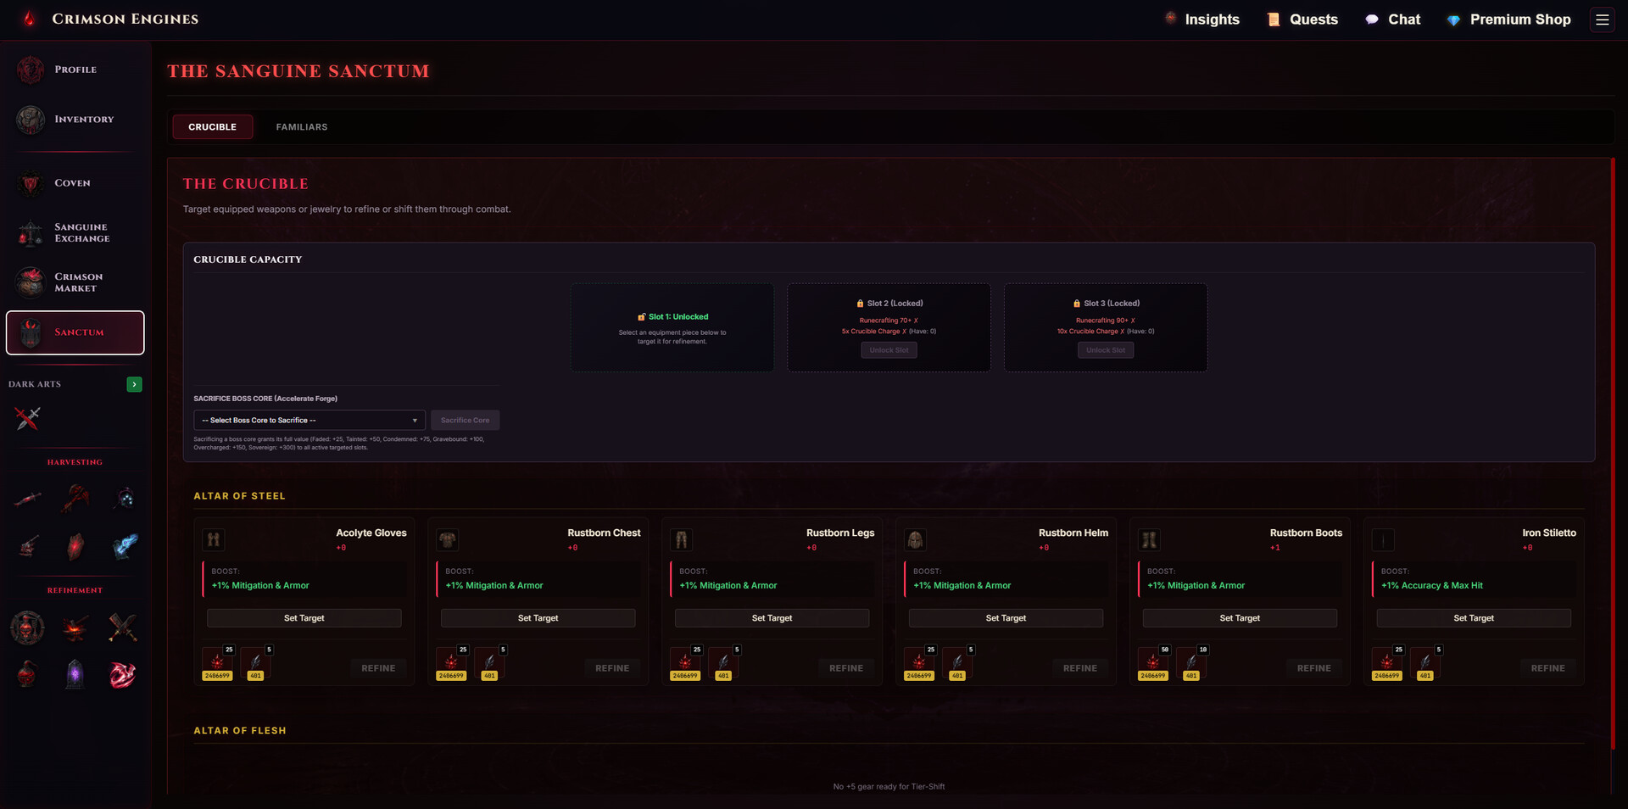The width and height of the screenshot is (1628, 809).
Task: Click the Crimson Engines flame logo
Action: (30, 19)
